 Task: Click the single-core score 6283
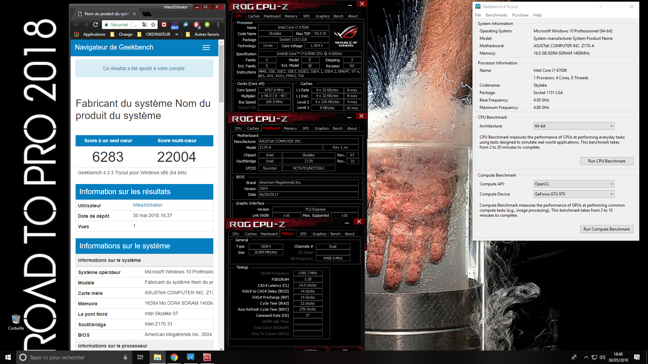pos(108,157)
